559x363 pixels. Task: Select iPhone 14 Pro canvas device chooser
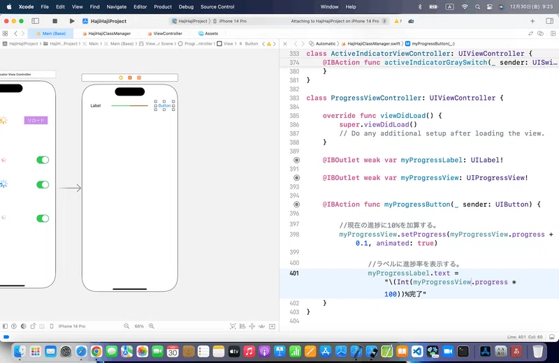coord(68,326)
